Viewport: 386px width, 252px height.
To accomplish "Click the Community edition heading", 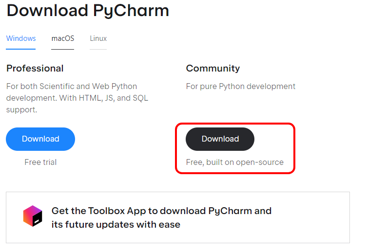I will click(213, 68).
